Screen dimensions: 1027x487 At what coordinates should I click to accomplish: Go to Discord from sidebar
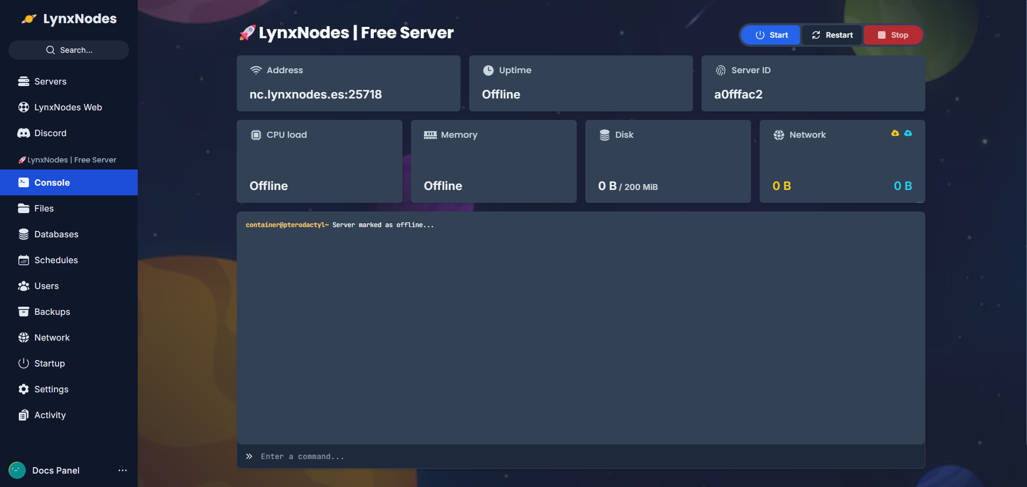click(69, 133)
